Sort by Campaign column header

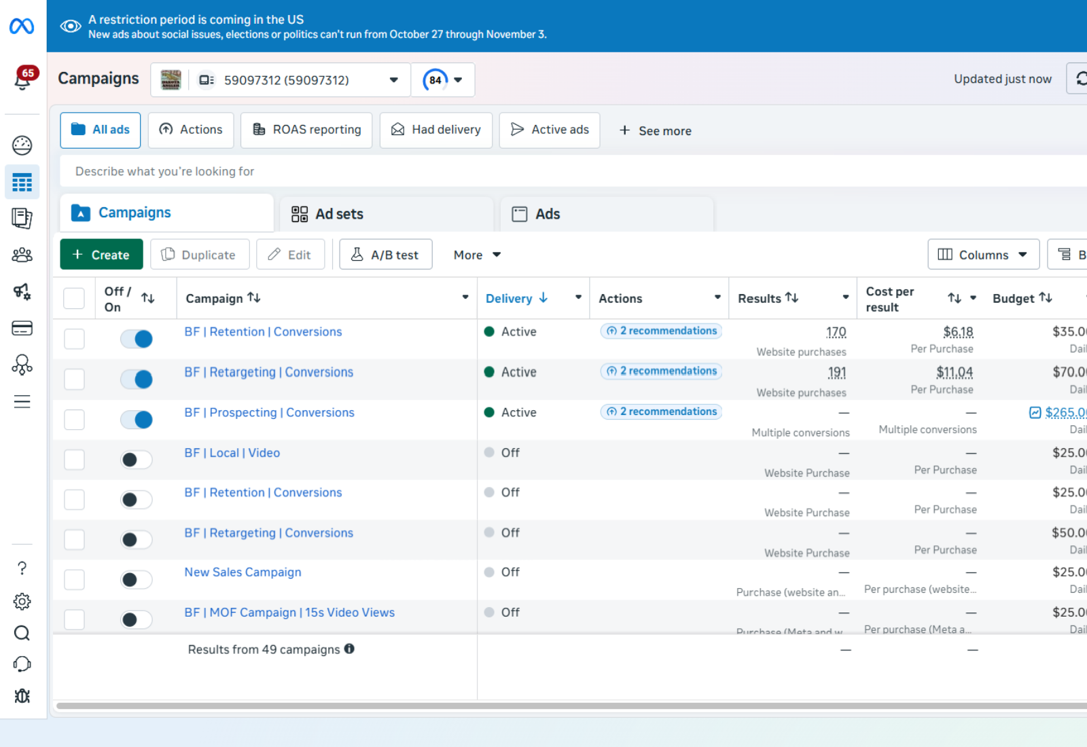tap(223, 298)
